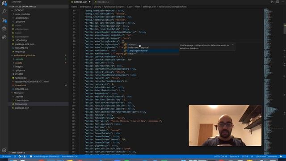Open the Search view in activity bar

click(4, 11)
